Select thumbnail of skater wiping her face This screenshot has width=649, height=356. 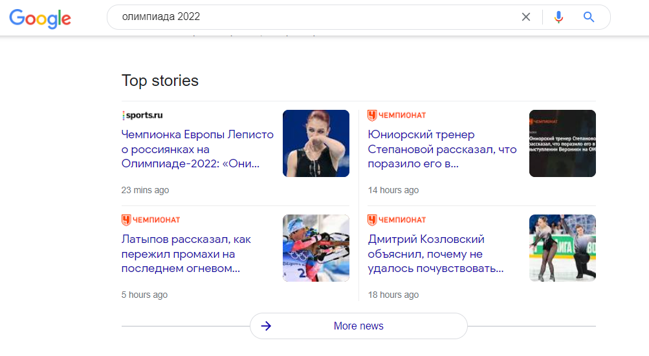[316, 143]
